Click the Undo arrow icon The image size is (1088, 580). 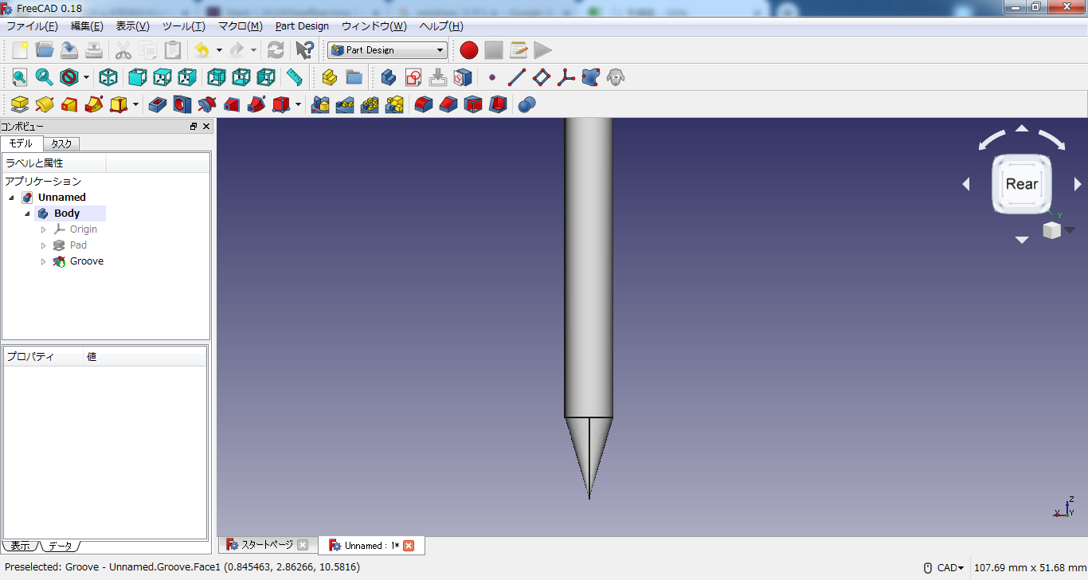coord(202,50)
